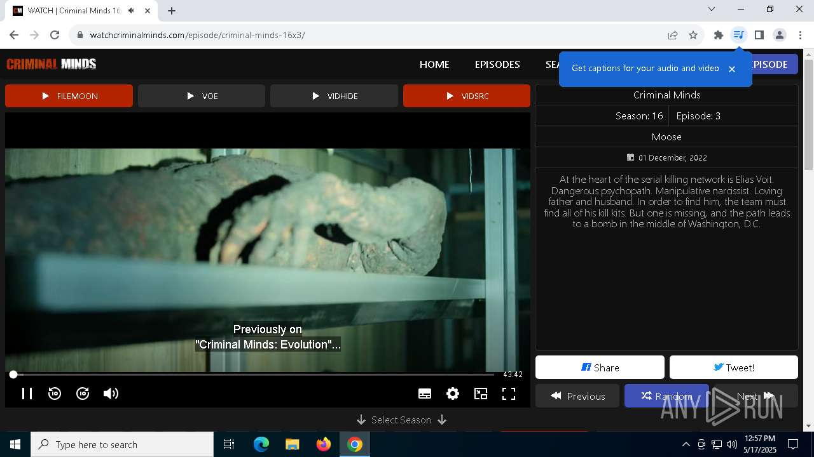Pause the video playback
Screen dimensions: 814x457
tap(27, 394)
